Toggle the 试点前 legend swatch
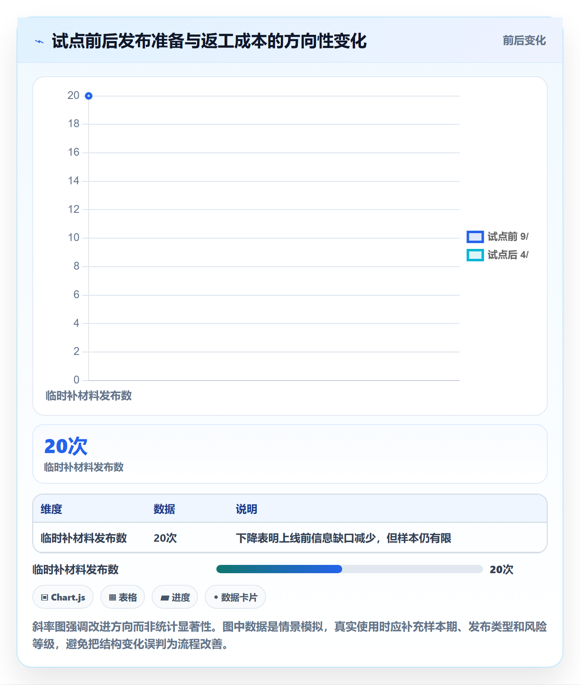The height and width of the screenshot is (685, 580). click(x=475, y=236)
